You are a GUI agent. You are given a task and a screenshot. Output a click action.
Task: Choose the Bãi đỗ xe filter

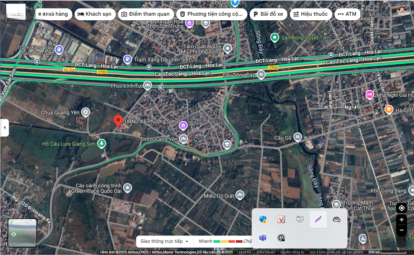pos(268,14)
